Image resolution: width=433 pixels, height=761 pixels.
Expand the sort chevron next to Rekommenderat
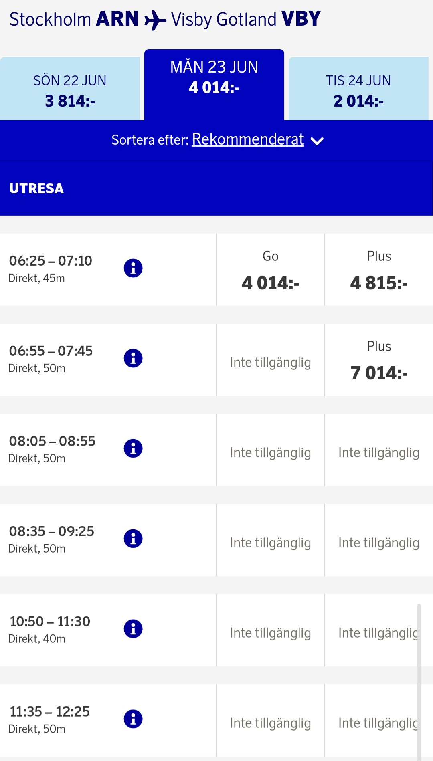pos(317,141)
